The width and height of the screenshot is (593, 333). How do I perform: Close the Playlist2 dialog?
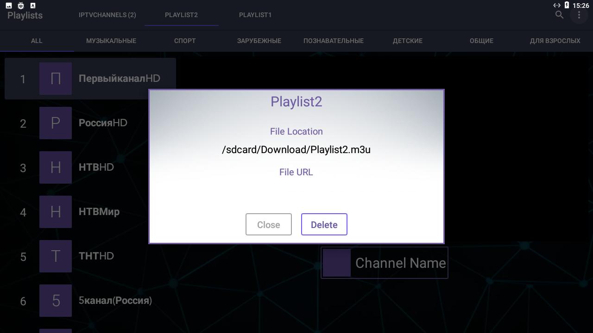coord(269,224)
